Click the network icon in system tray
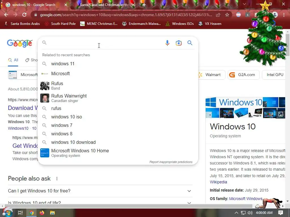The image size is (290, 217). click(x=243, y=213)
